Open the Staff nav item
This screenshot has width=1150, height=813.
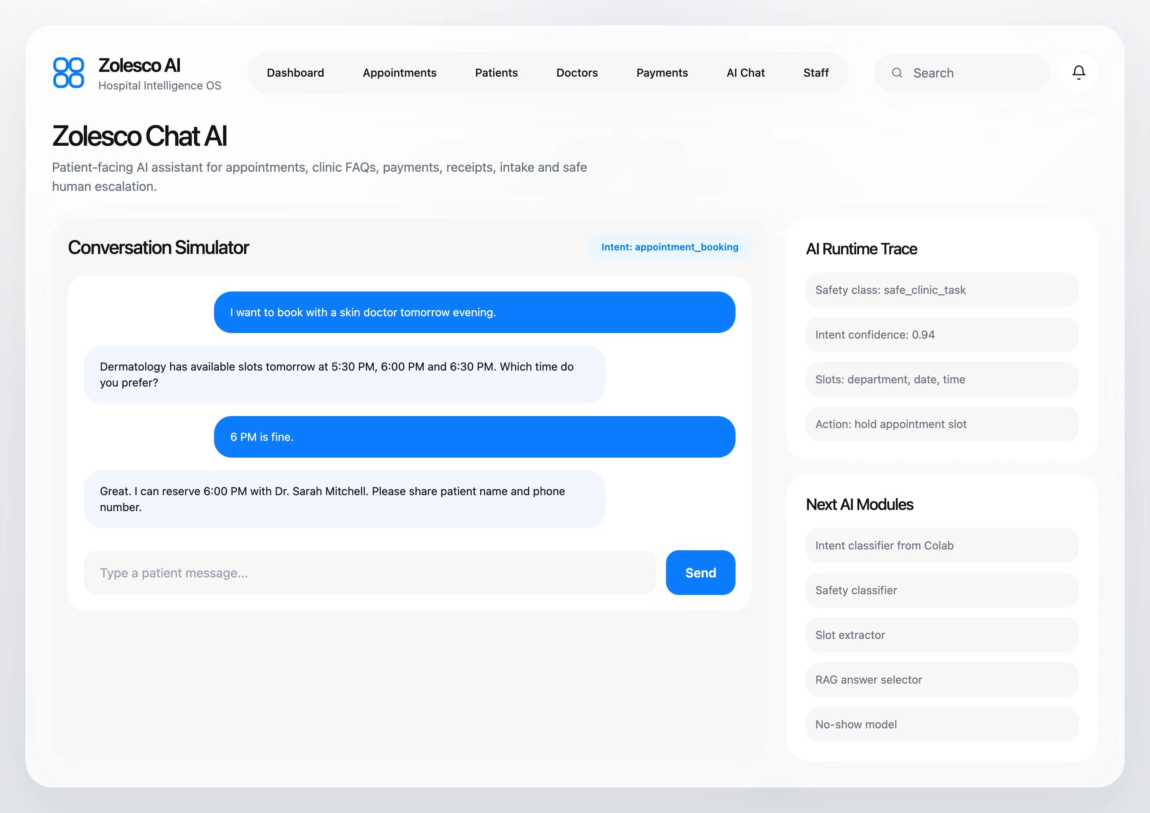tap(815, 73)
